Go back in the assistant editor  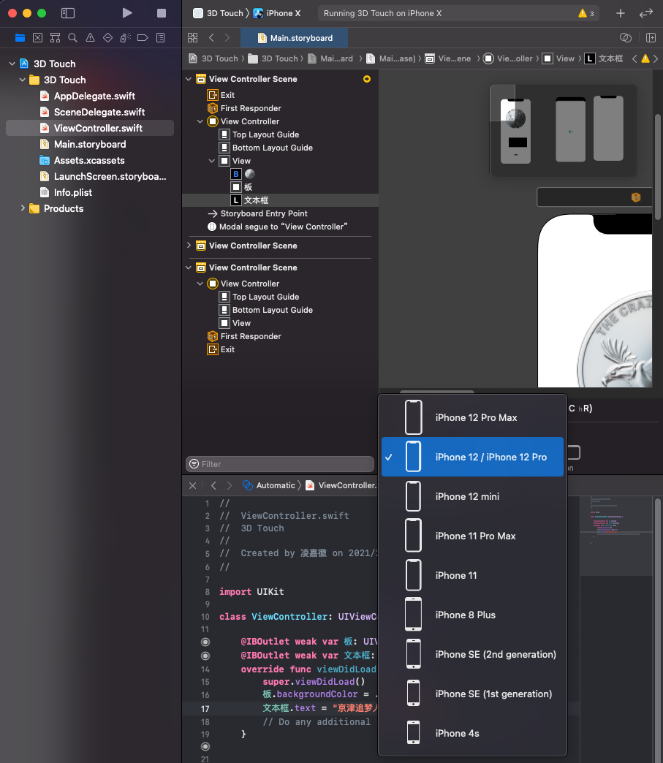point(213,485)
